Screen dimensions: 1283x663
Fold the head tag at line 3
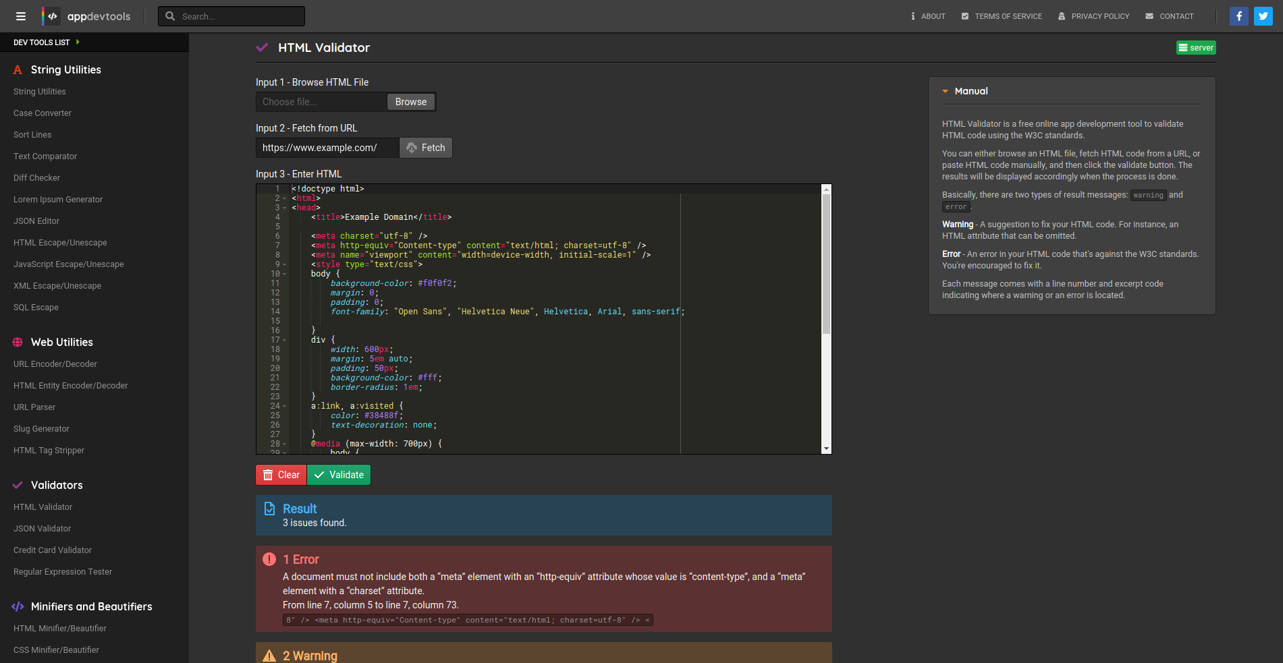285,208
